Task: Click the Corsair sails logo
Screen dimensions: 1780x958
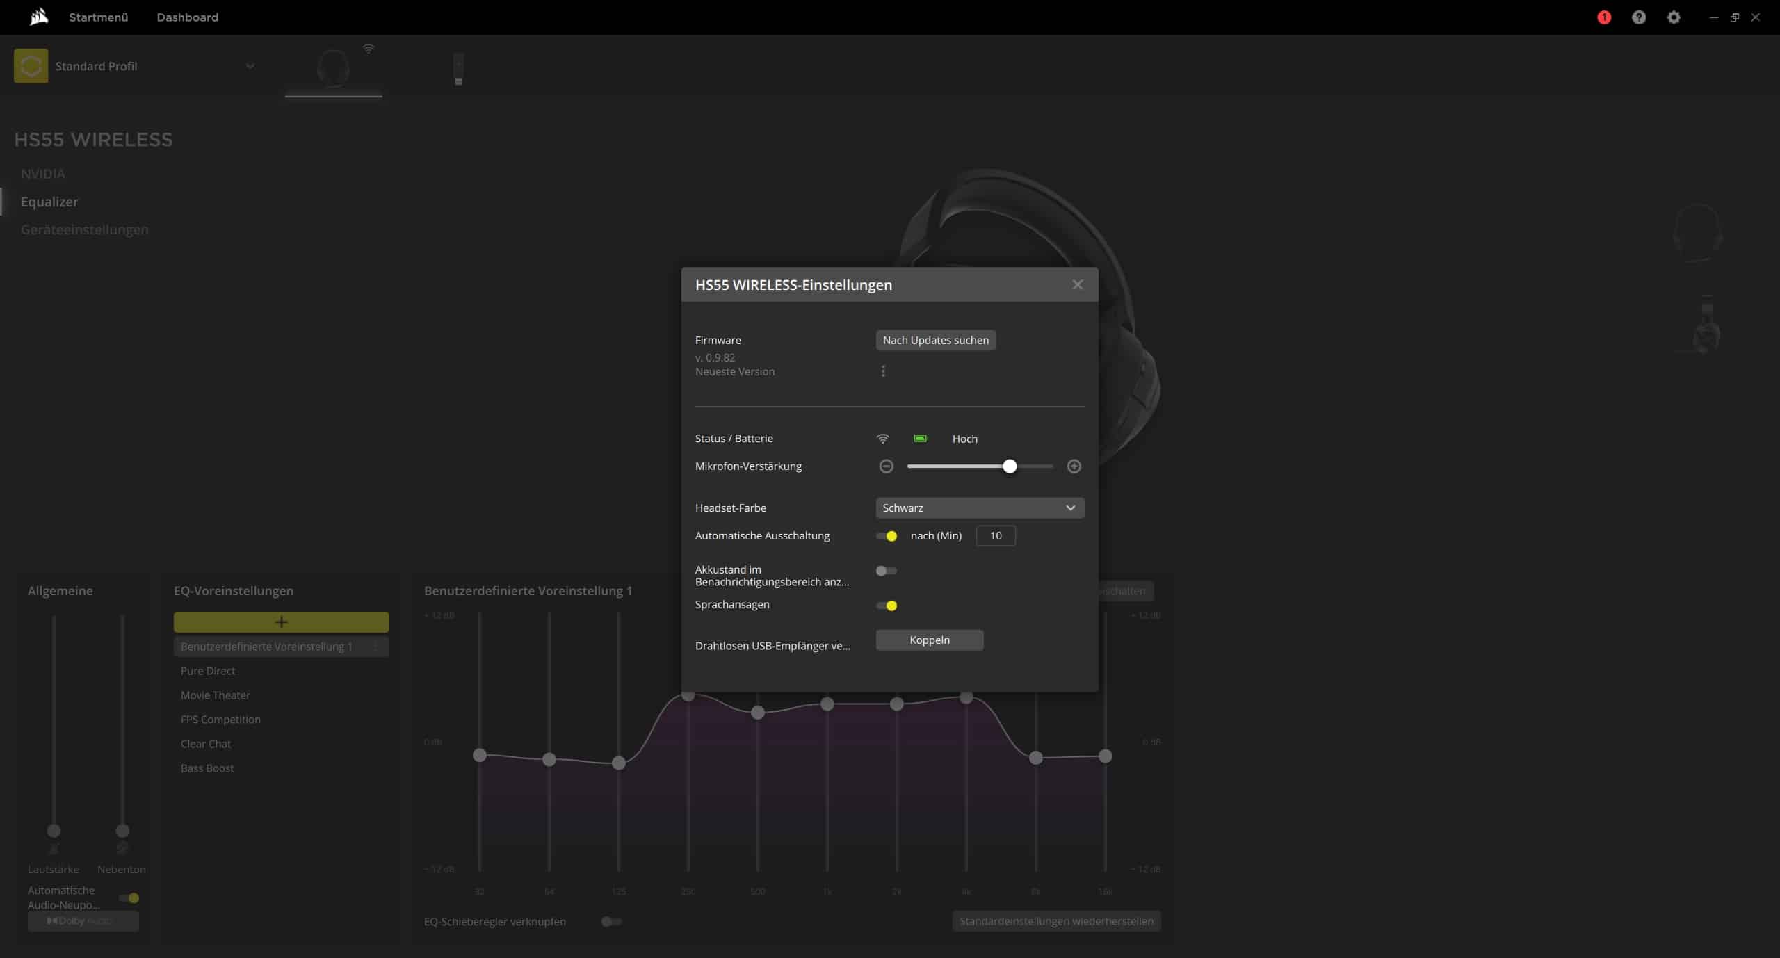Action: click(x=39, y=17)
